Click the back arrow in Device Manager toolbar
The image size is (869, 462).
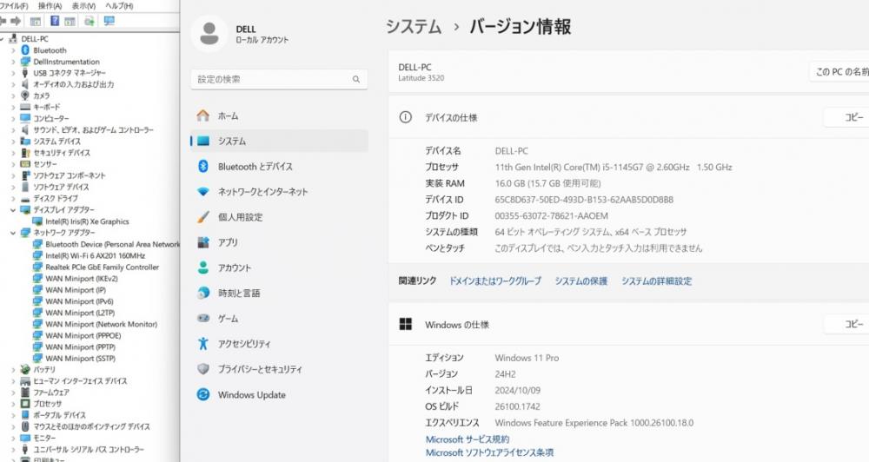(3, 21)
